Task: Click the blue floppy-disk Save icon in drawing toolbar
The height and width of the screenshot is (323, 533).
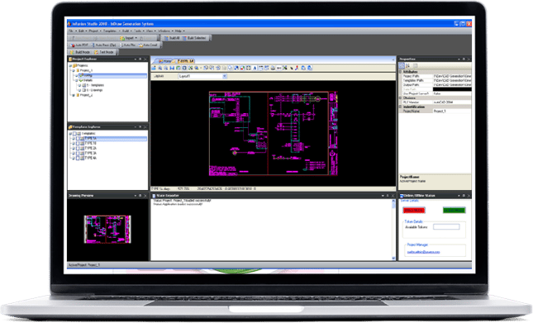Action: [x=172, y=68]
